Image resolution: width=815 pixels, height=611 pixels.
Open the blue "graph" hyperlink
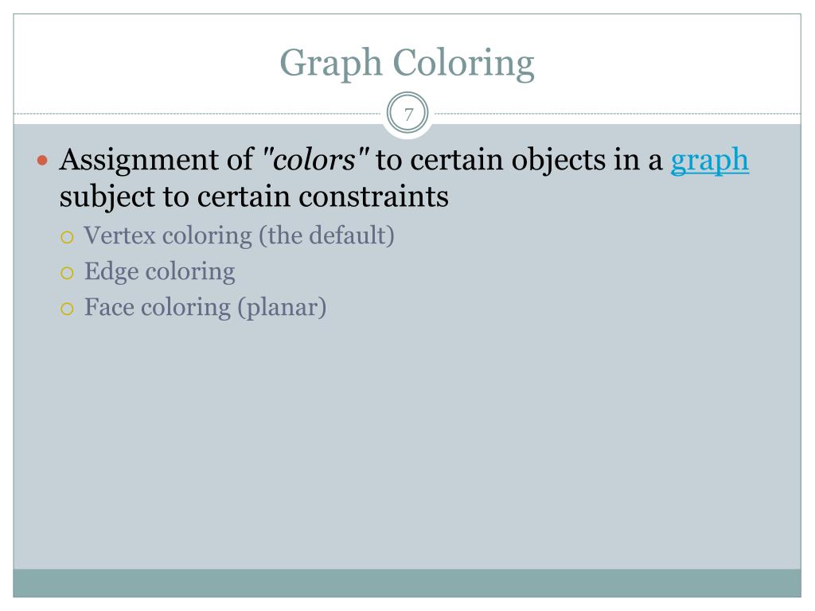[x=709, y=161]
